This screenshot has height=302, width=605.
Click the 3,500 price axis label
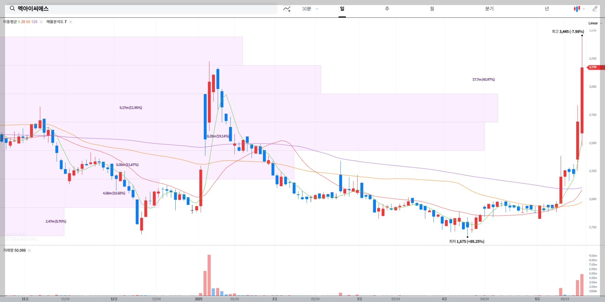coord(592,30)
